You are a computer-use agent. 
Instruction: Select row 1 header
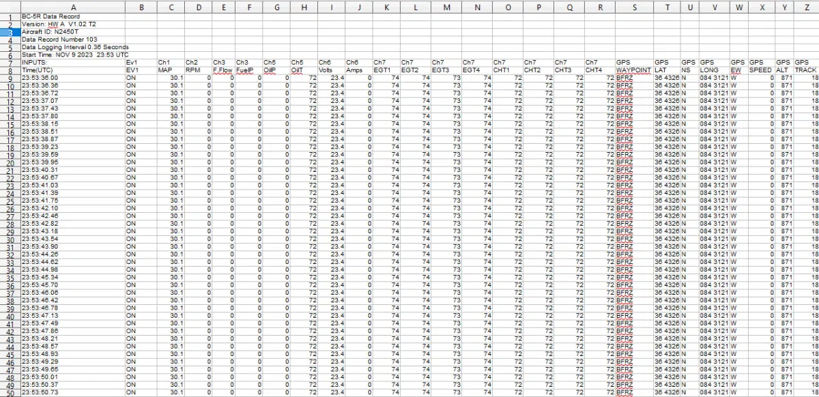pyautogui.click(x=10, y=16)
